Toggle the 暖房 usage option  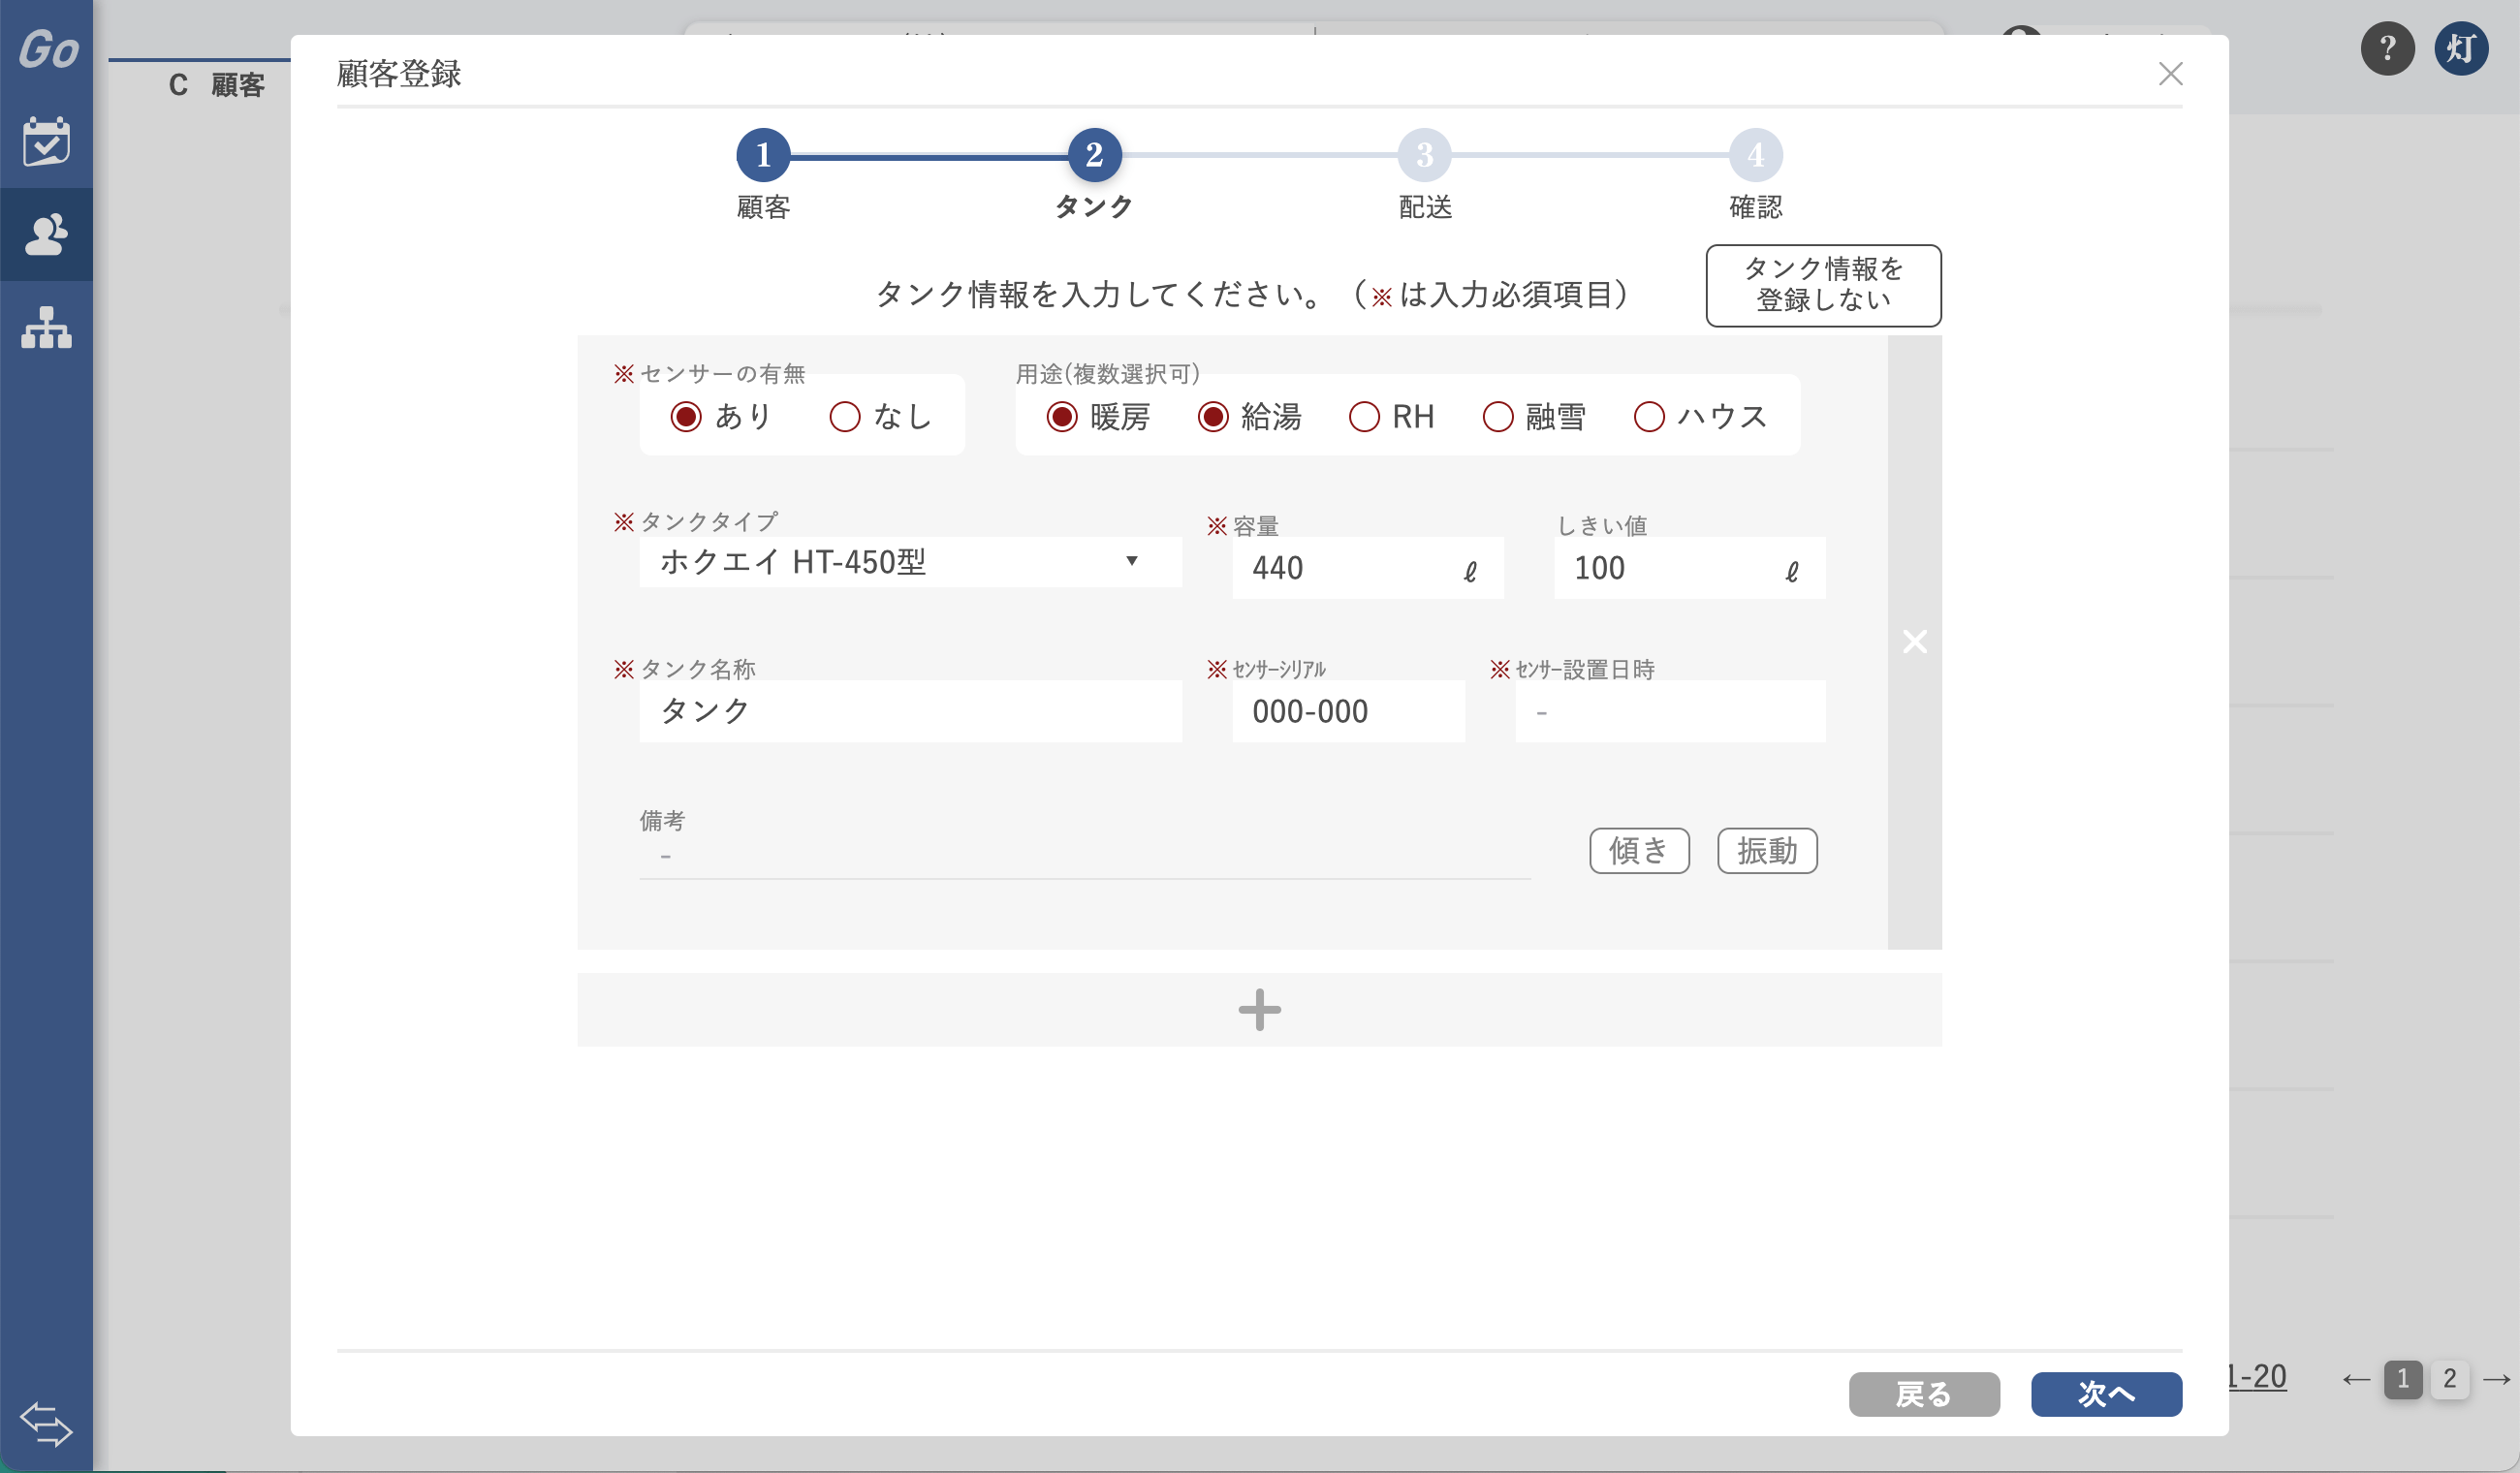pos(1062,416)
